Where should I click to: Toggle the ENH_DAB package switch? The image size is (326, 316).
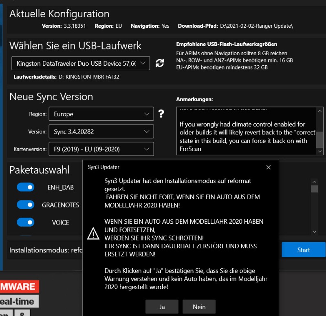[25, 187]
